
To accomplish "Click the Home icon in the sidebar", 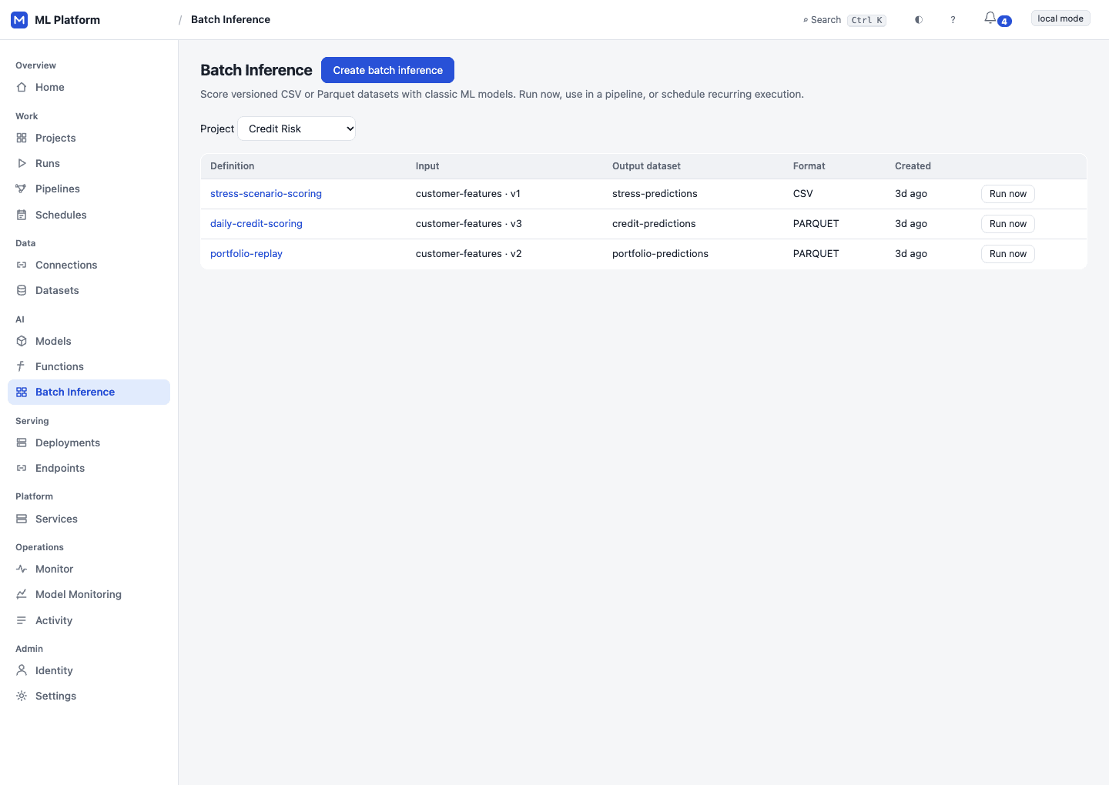I will coord(22,87).
